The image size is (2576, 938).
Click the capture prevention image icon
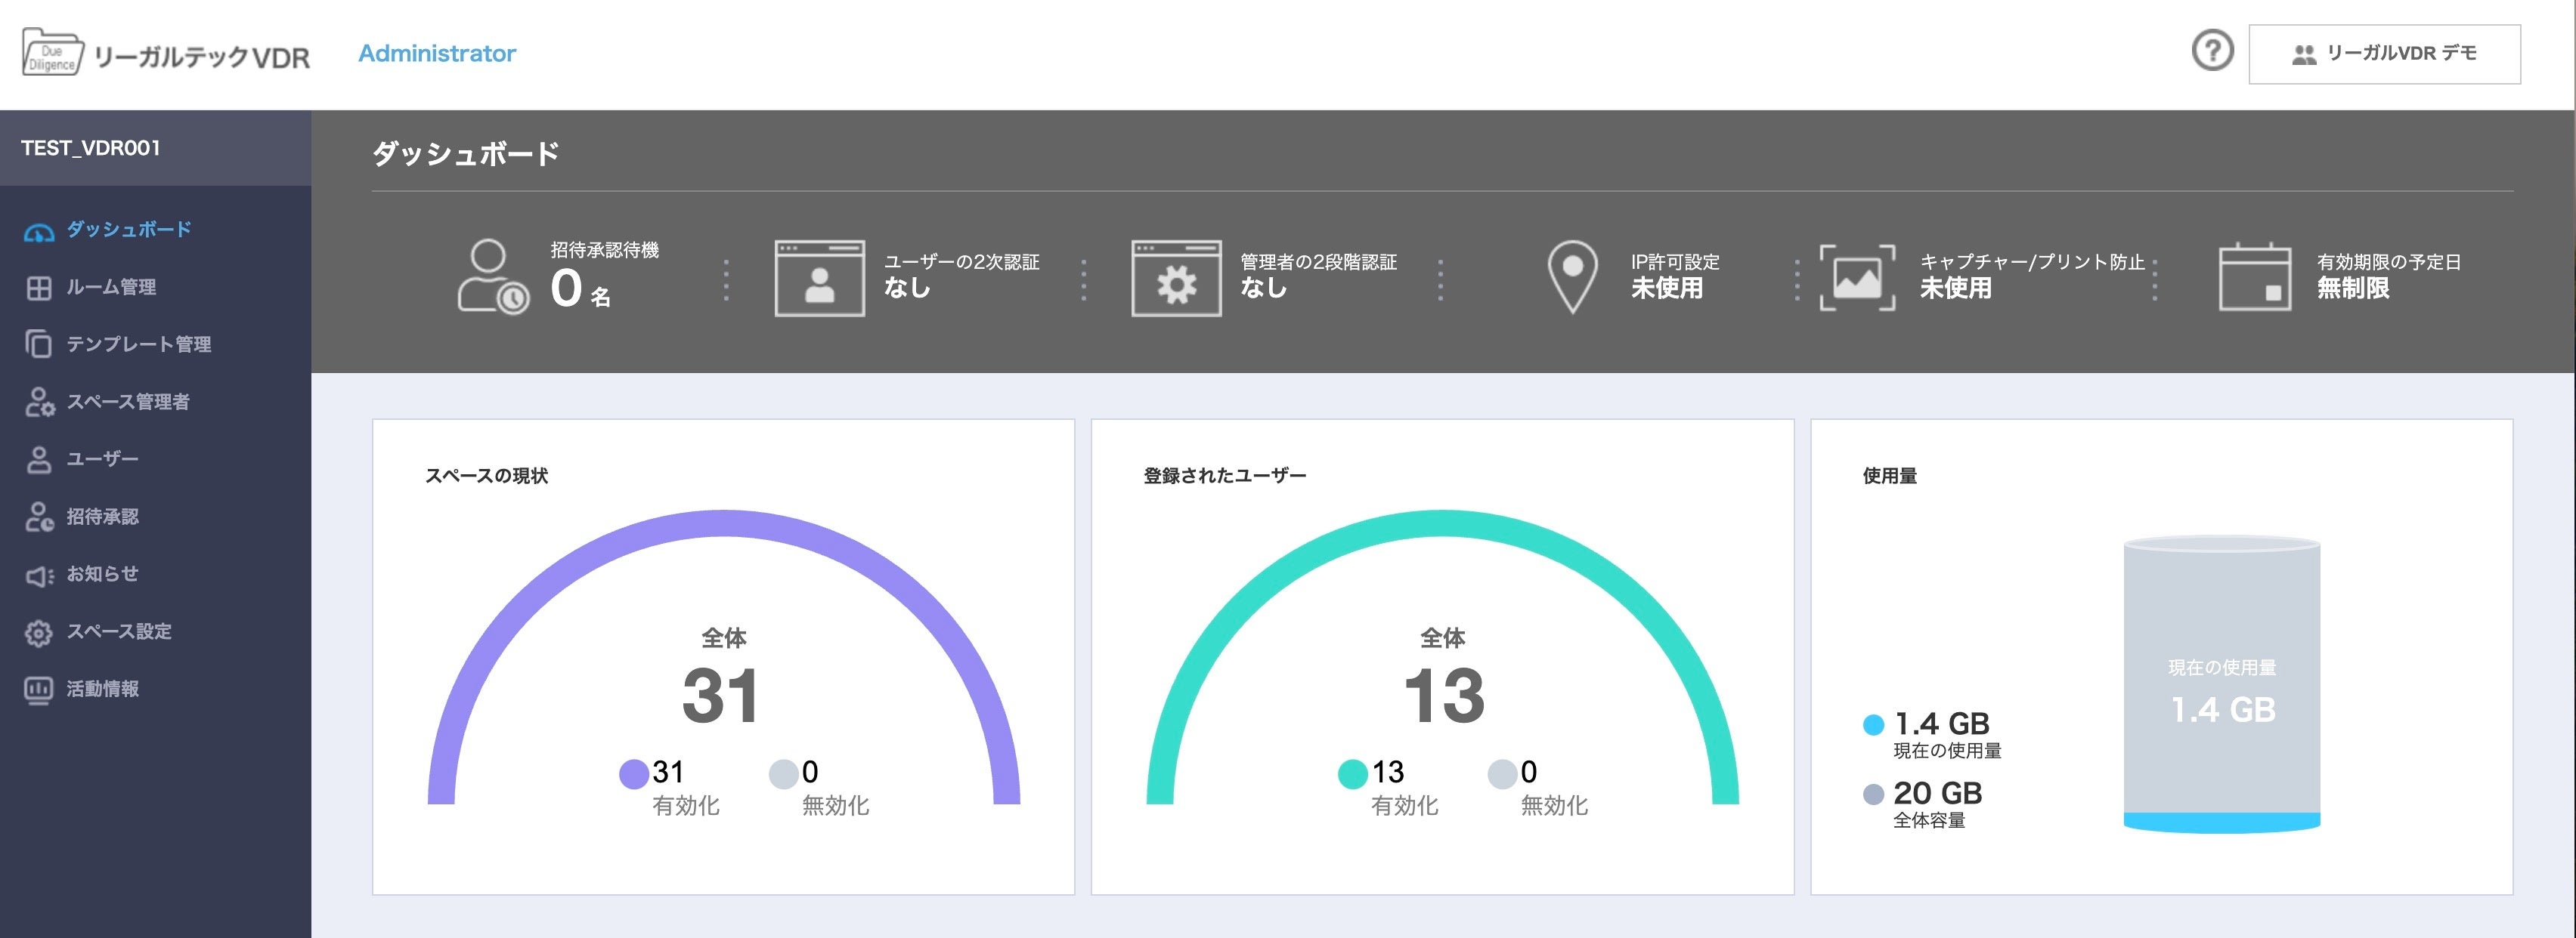pyautogui.click(x=1857, y=278)
